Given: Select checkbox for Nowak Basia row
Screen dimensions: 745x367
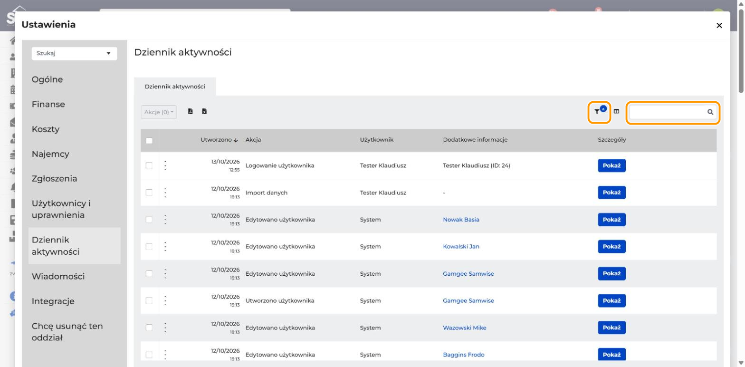Looking at the screenshot, I should [149, 220].
